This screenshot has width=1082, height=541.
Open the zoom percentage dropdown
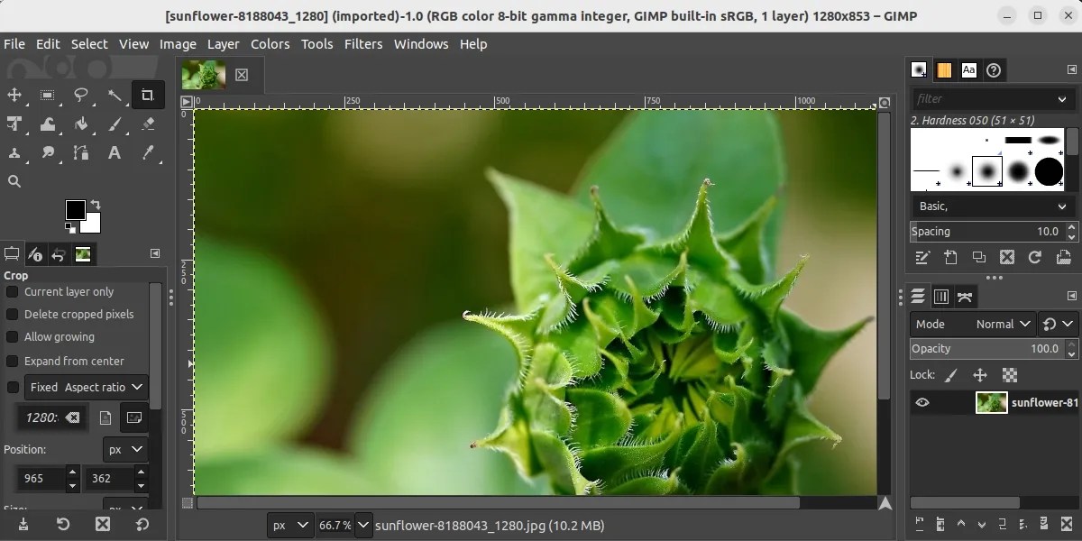(363, 525)
